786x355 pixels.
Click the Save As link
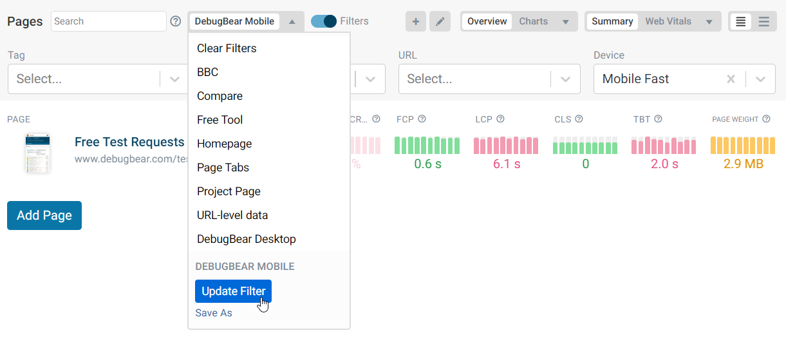click(x=214, y=313)
